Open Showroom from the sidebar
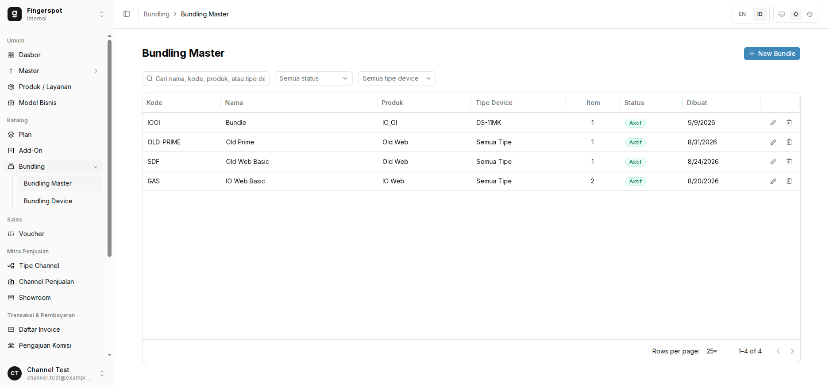829x388 pixels. [53, 298]
